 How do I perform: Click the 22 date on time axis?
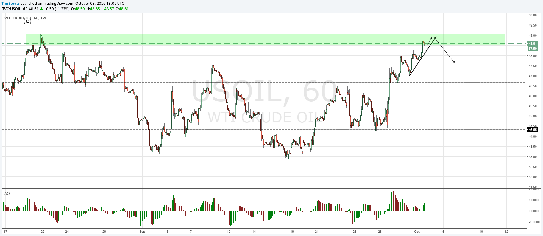coord(43,232)
